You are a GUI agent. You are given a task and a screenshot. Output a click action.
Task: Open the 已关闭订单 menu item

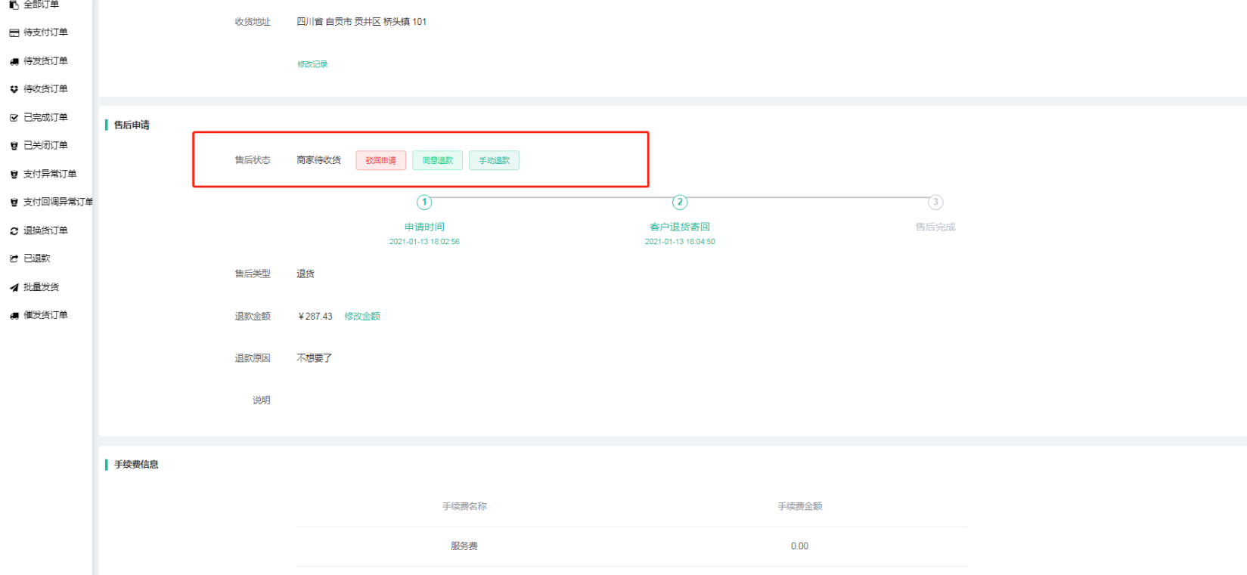(45, 146)
